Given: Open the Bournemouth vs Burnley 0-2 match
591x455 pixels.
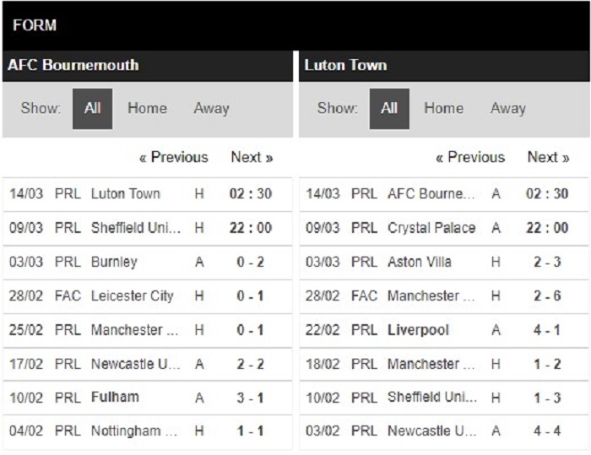Looking at the screenshot, I should click(148, 262).
